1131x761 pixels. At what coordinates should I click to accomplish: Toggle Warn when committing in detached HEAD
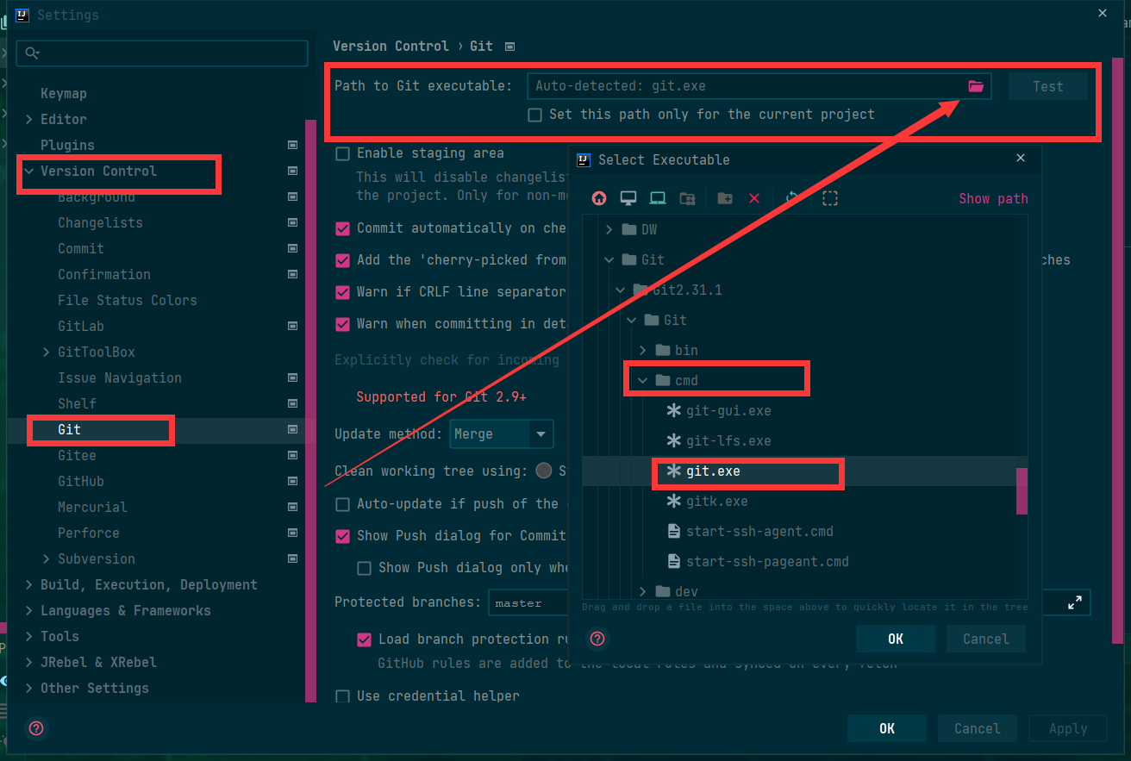(342, 324)
